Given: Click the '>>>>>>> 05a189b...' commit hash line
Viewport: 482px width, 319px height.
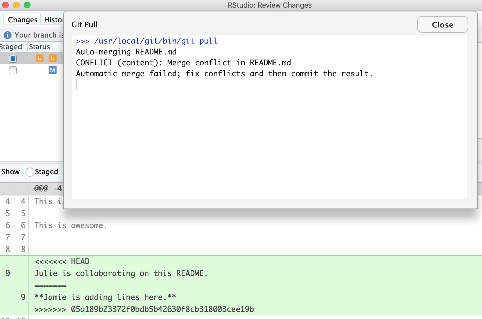Looking at the screenshot, I should pos(144,309).
